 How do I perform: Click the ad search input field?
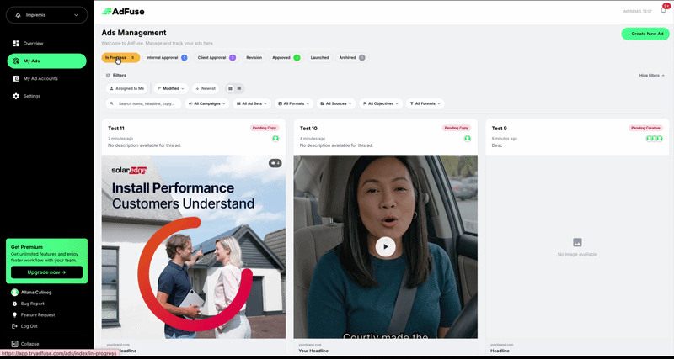click(143, 103)
